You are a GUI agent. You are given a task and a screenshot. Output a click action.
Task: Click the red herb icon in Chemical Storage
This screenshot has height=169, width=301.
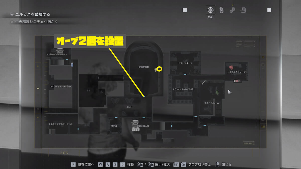[231, 68]
